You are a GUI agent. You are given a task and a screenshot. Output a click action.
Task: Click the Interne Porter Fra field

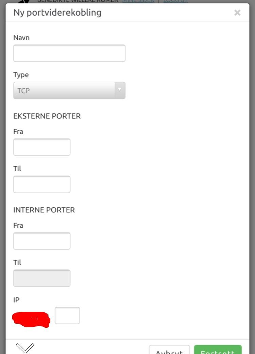pos(41,241)
